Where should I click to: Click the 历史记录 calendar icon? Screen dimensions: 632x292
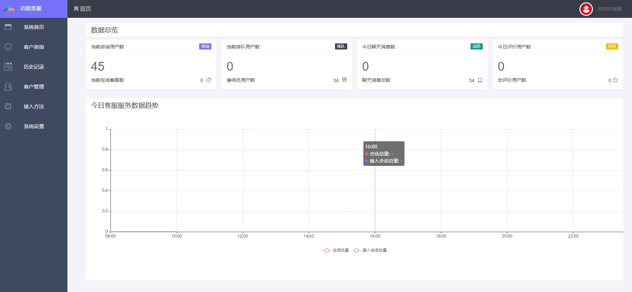pos(8,67)
